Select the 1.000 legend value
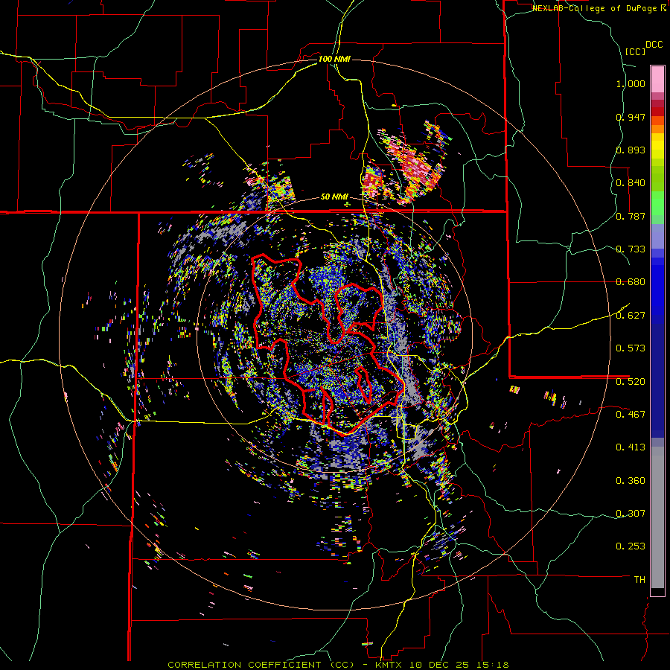670x670 pixels. pyautogui.click(x=631, y=83)
